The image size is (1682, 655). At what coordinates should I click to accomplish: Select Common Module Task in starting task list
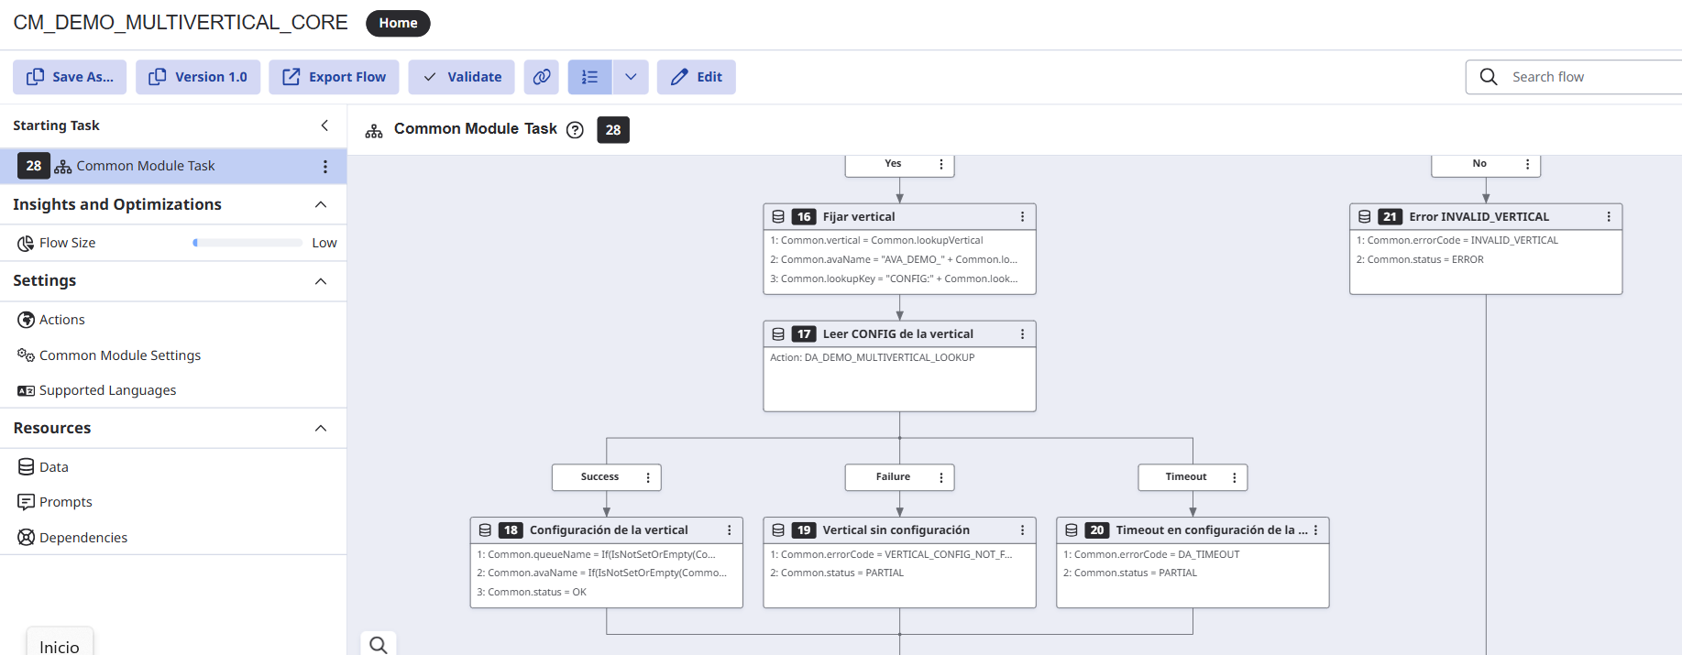[173, 167]
